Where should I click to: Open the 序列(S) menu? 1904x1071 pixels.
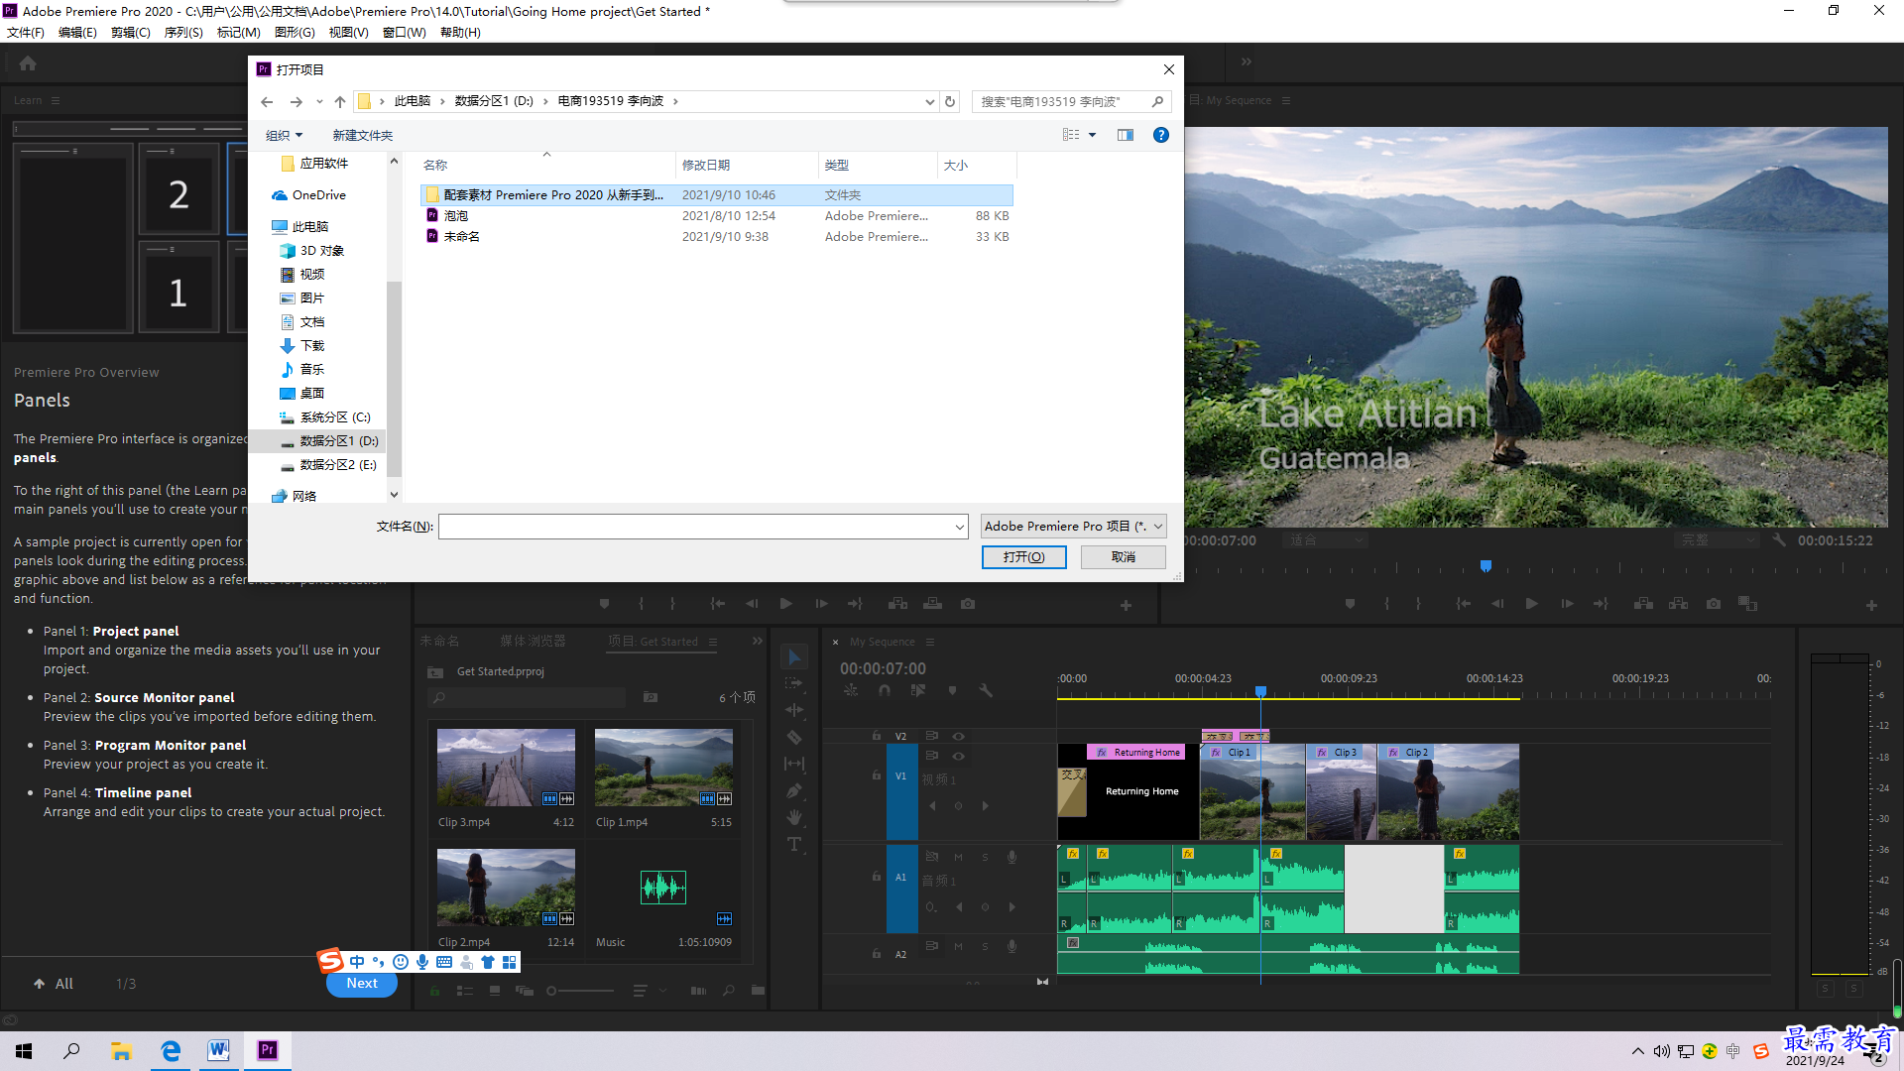[183, 33]
